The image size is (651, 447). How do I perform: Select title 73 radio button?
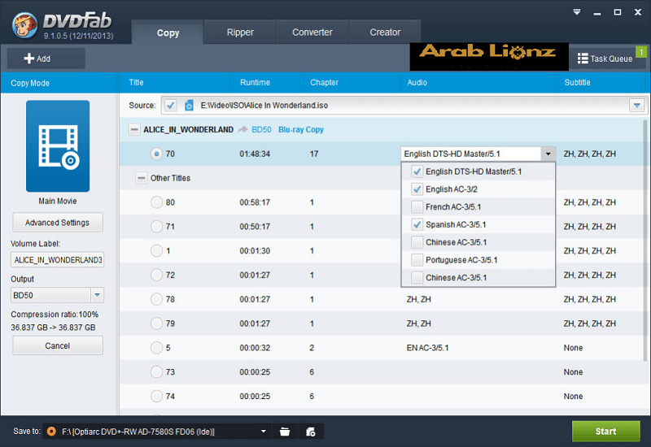pyautogui.click(x=156, y=372)
